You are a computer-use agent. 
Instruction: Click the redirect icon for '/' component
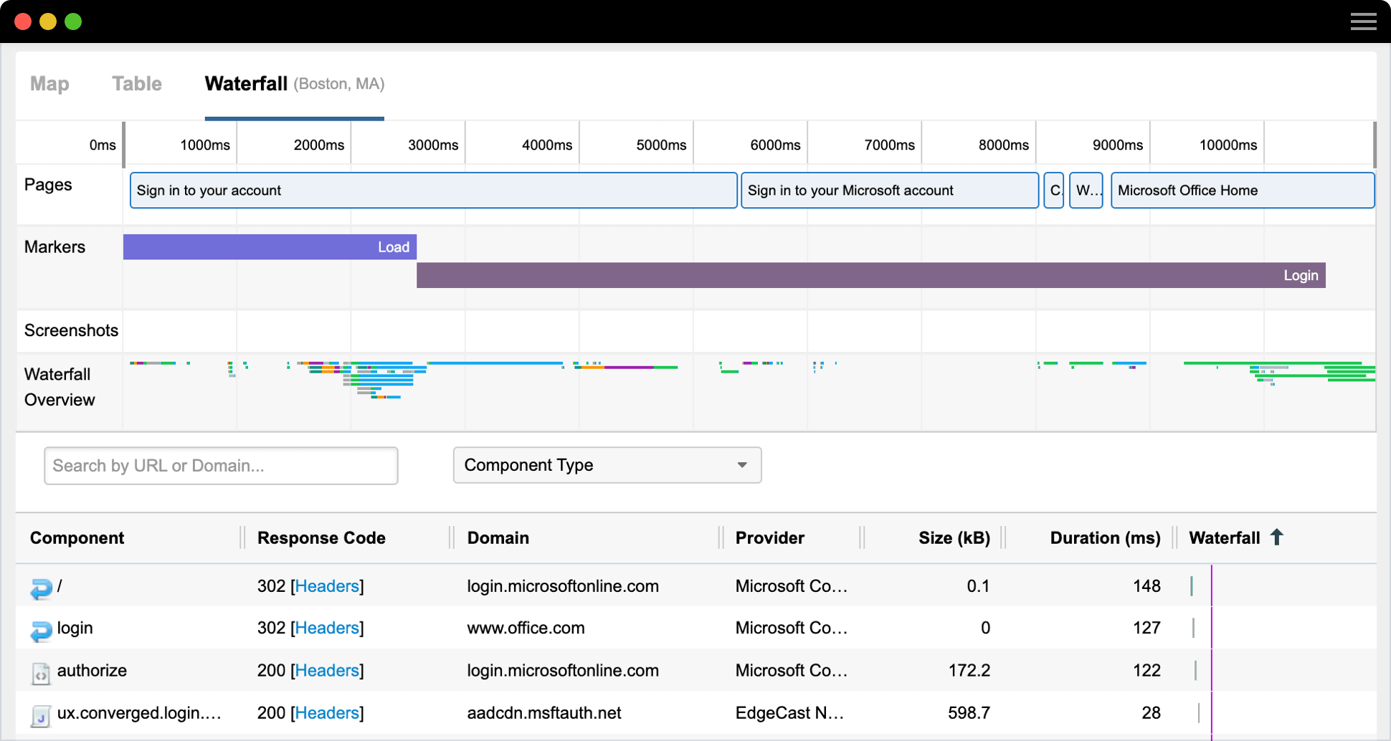(41, 588)
